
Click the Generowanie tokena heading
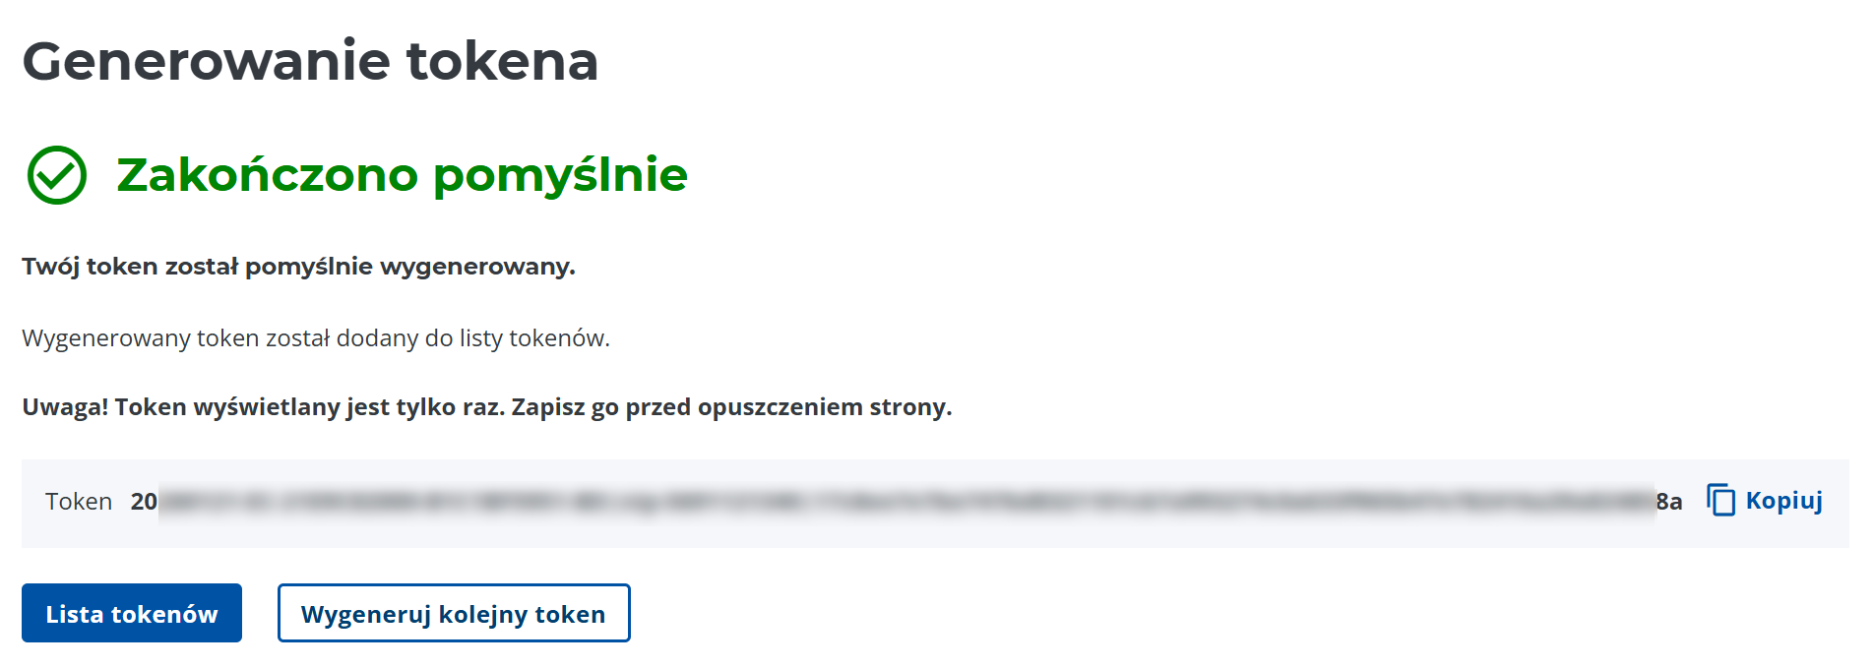click(310, 61)
